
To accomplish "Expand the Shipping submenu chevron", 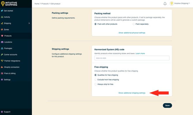I will pos(29,23).
